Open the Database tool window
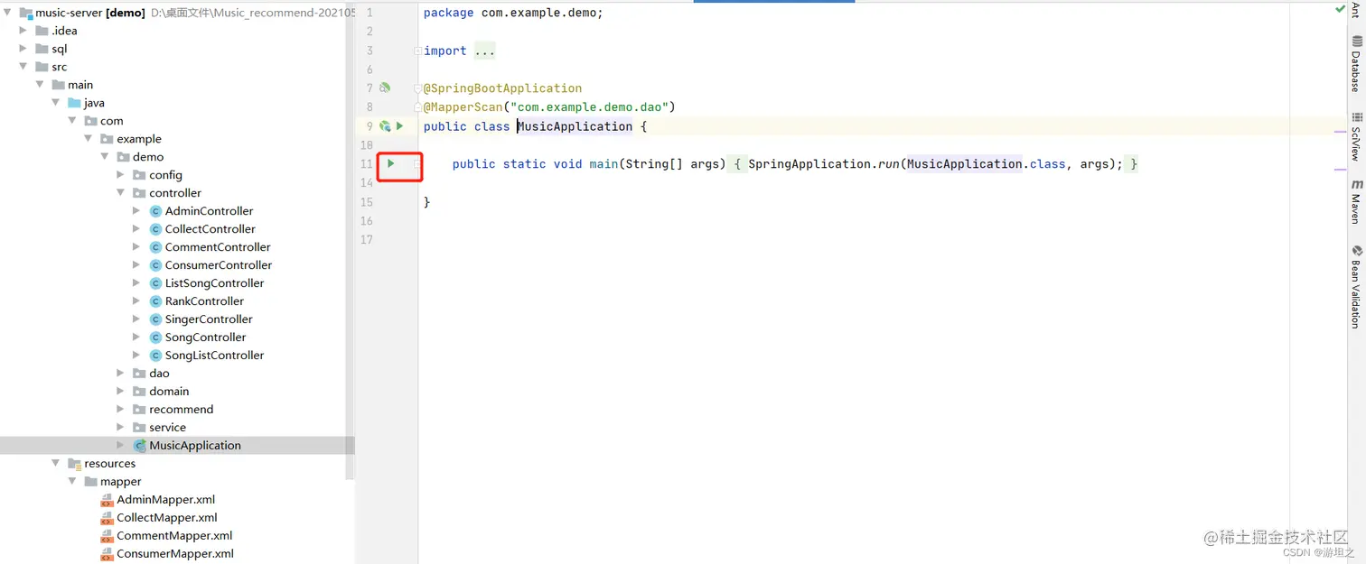Image resolution: width=1366 pixels, height=564 pixels. [x=1356, y=64]
